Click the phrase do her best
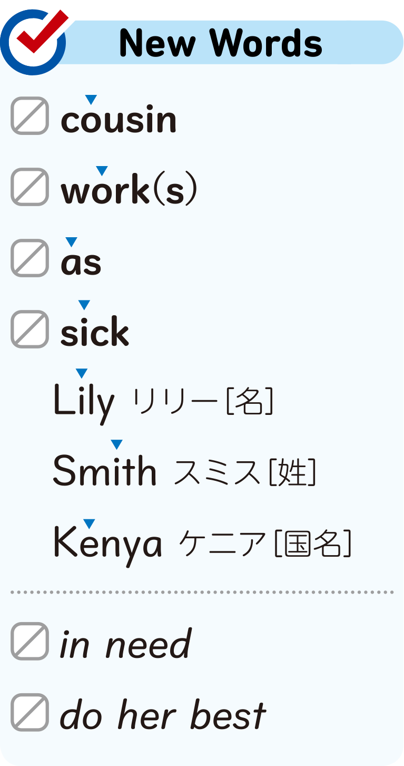 click(x=163, y=715)
